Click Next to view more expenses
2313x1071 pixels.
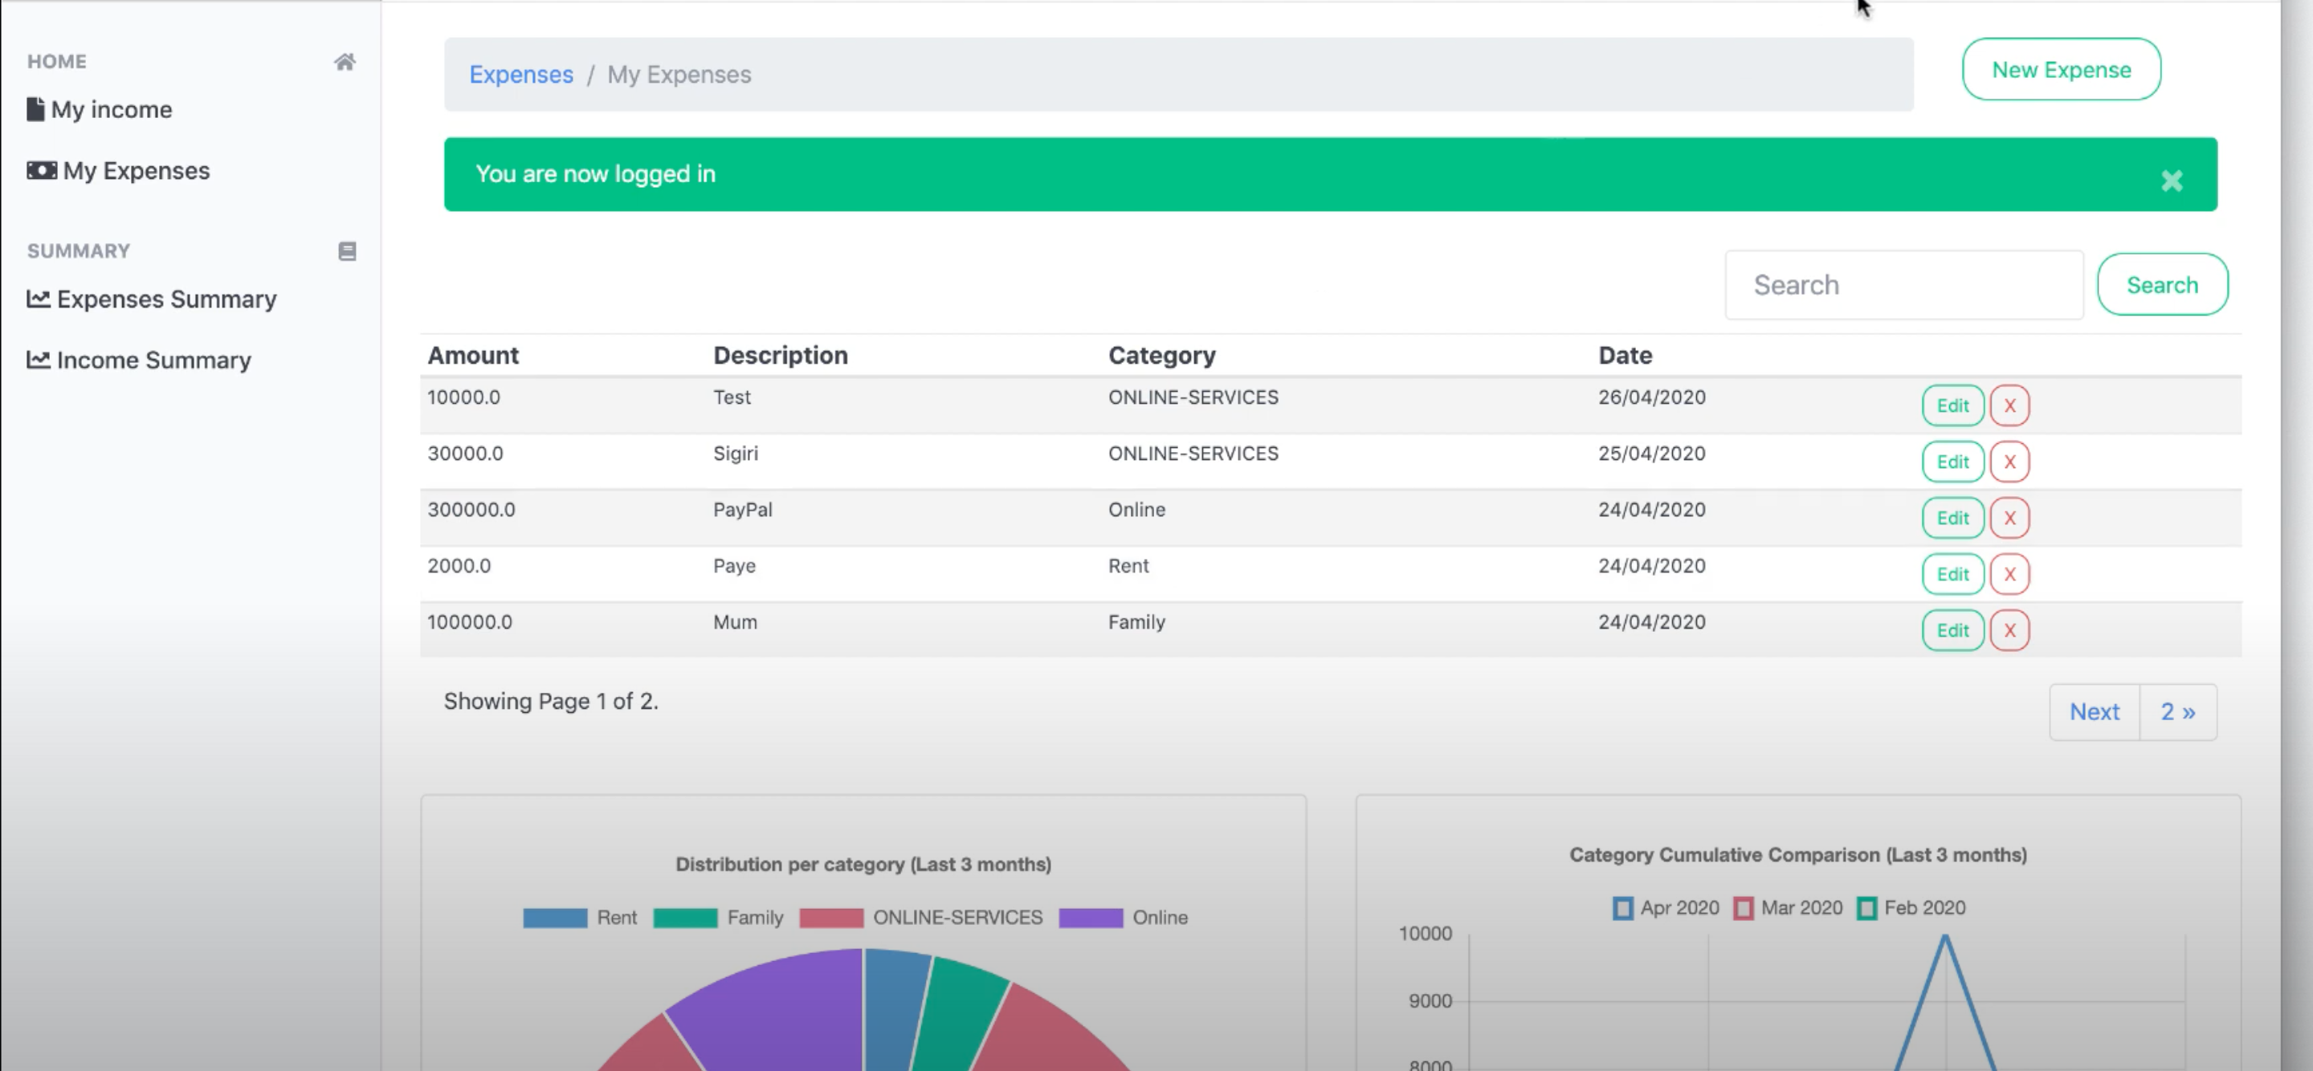click(2095, 711)
